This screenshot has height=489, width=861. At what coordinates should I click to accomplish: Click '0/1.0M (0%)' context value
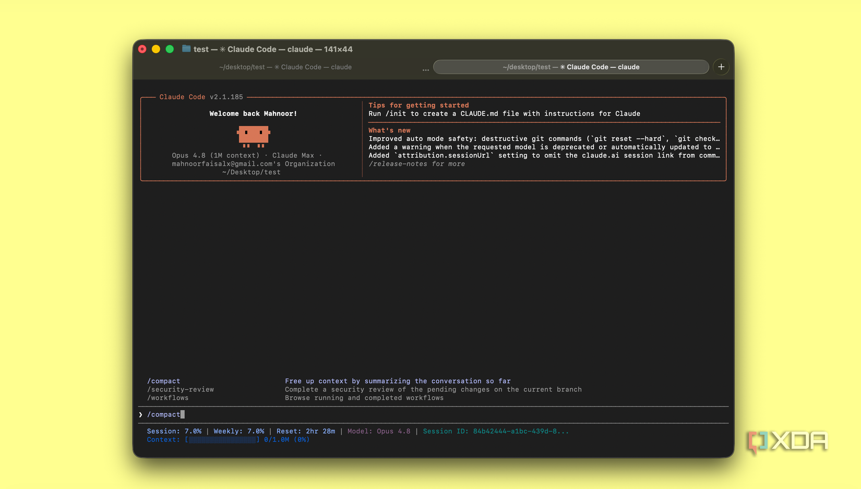[x=287, y=439]
